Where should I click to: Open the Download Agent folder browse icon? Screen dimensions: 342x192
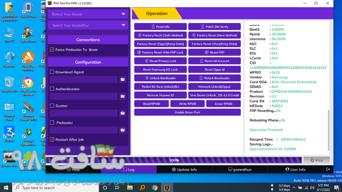coord(123,79)
